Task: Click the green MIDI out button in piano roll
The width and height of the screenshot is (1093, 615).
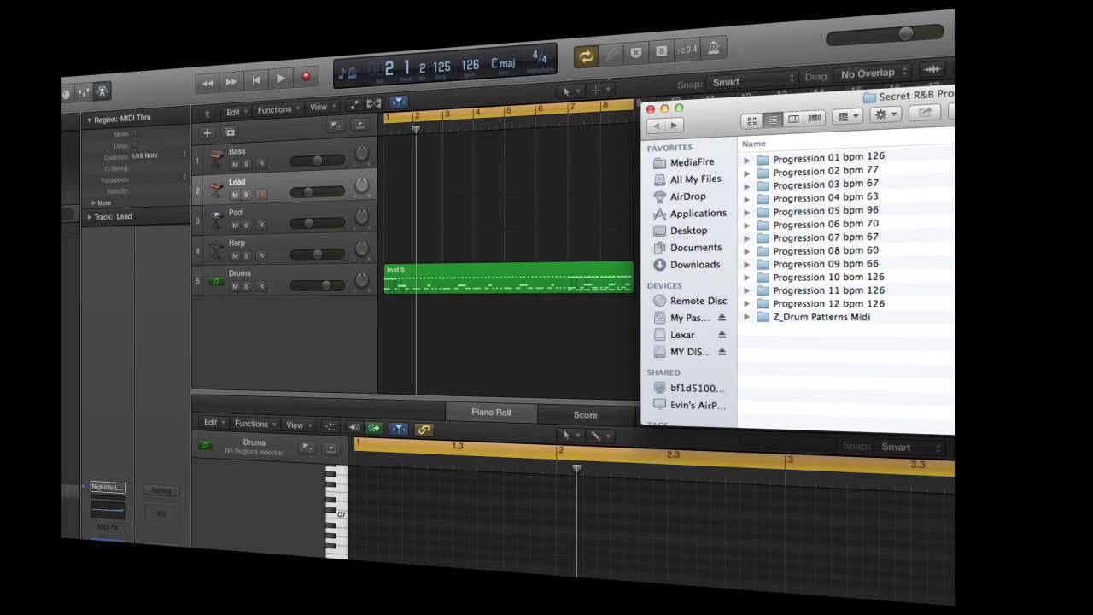Action: [x=373, y=428]
